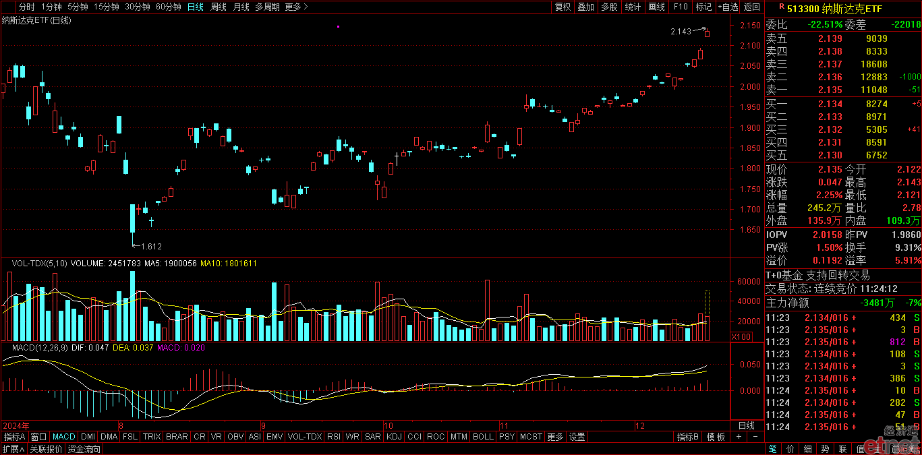Open the 指标A selector
This screenshot has width=922, height=455.
(x=14, y=437)
